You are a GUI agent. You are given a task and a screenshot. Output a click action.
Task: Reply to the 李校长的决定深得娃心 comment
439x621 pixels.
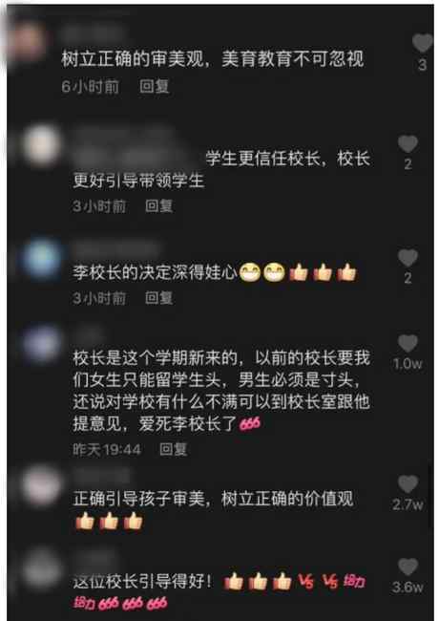pyautogui.click(x=158, y=298)
